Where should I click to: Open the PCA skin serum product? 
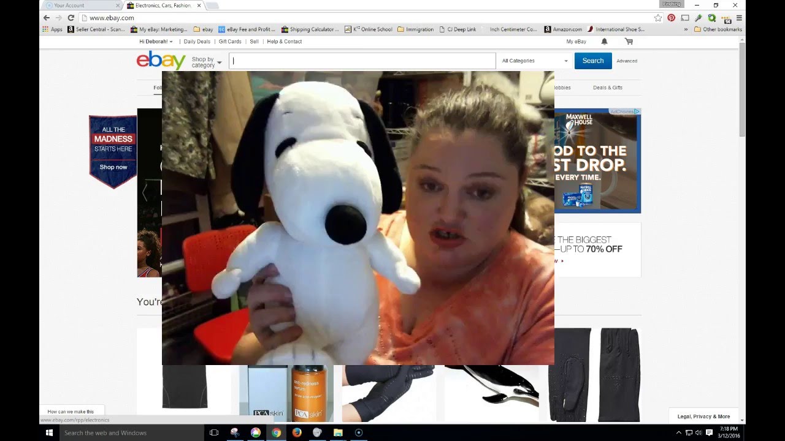click(286, 393)
